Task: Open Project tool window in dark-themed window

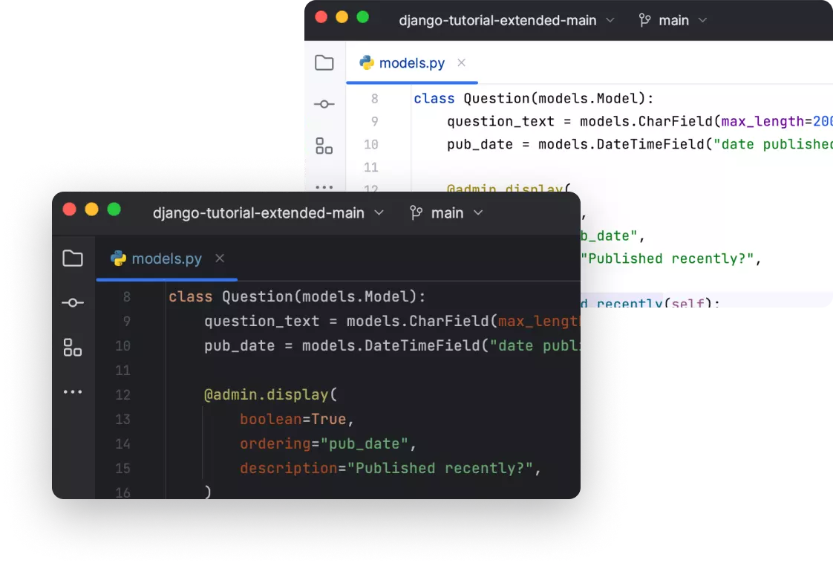Action: [73, 258]
